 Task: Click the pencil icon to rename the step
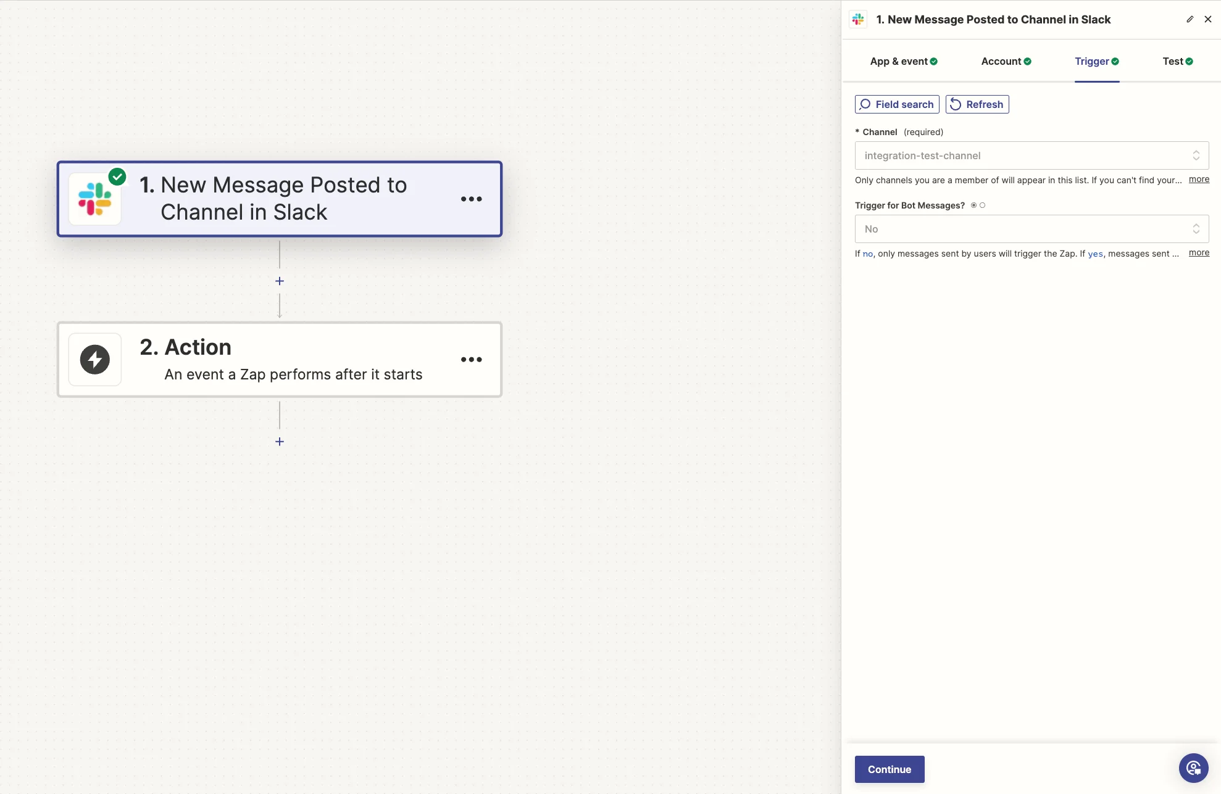[1190, 19]
